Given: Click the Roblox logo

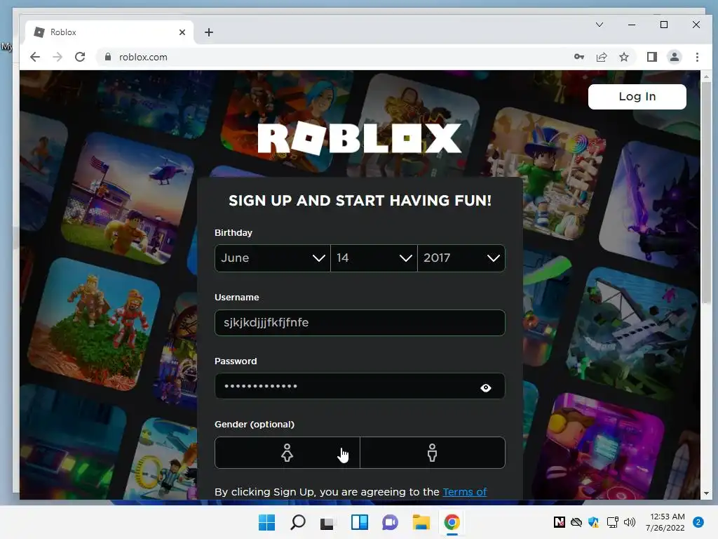Looking at the screenshot, I should (x=360, y=138).
